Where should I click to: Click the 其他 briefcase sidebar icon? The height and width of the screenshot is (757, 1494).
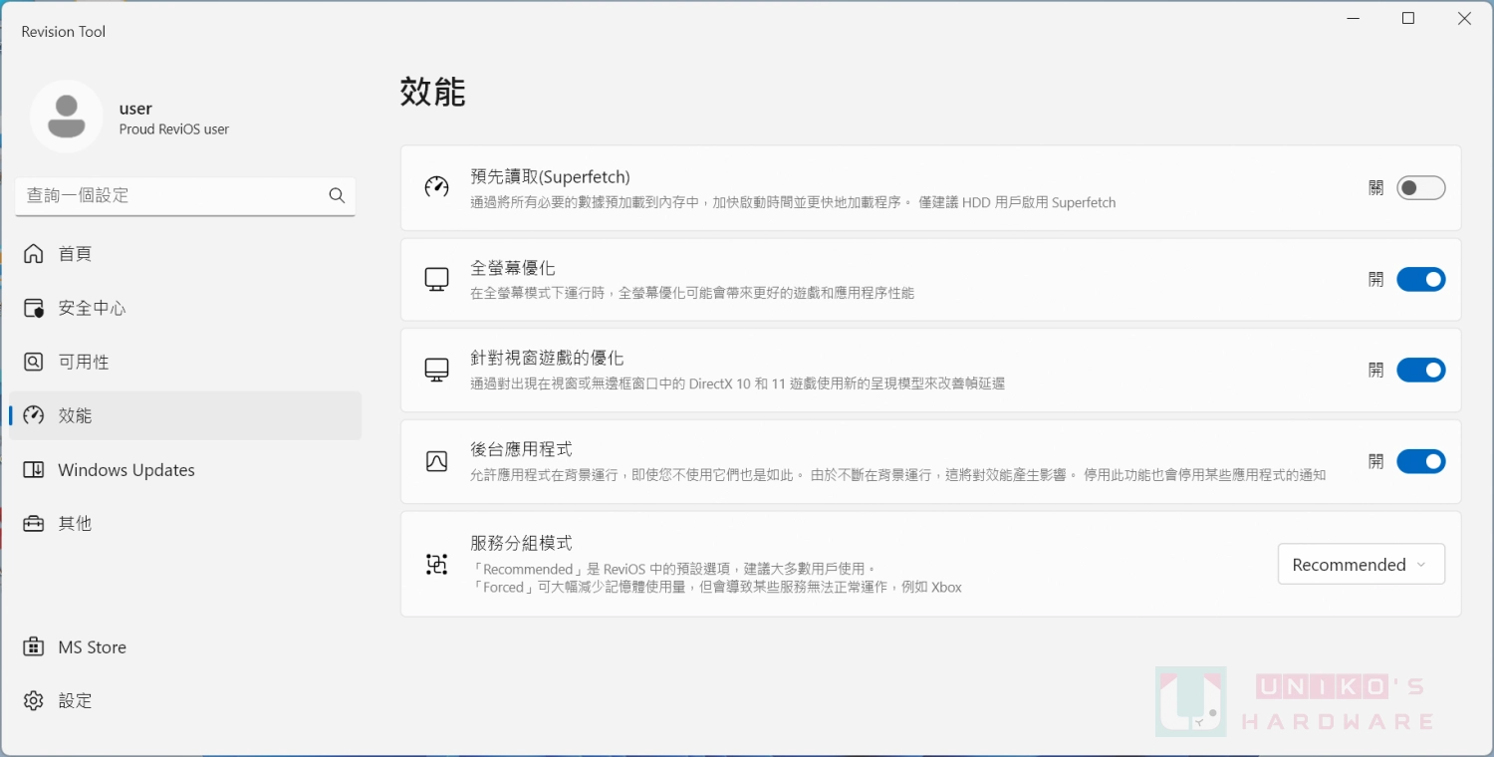[31, 523]
